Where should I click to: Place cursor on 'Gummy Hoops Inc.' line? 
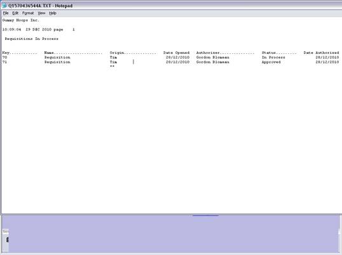pyautogui.click(x=21, y=20)
